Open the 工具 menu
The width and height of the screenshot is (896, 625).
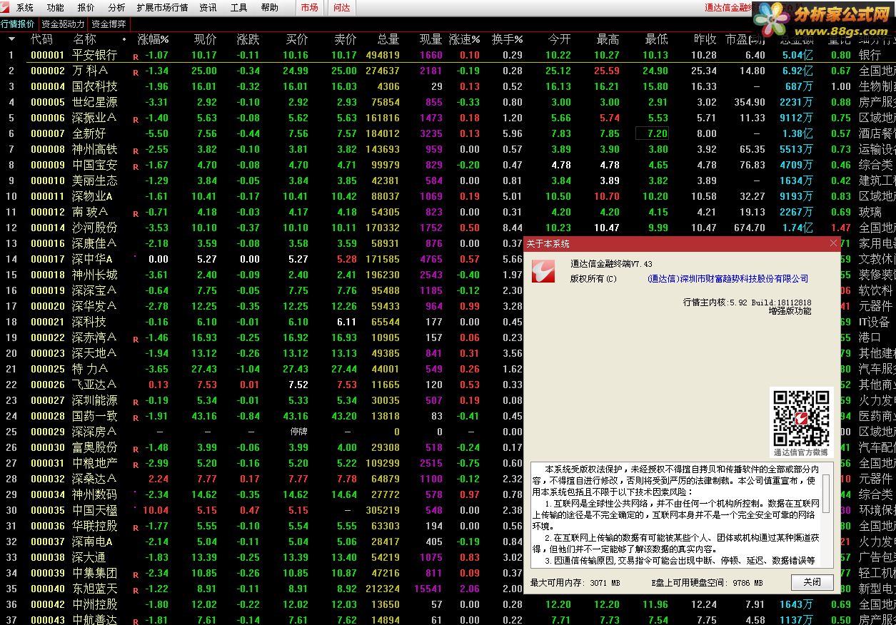pyautogui.click(x=238, y=8)
